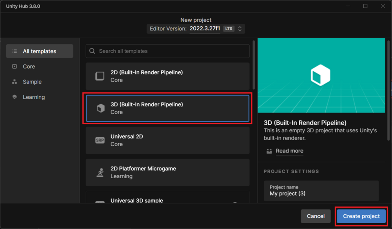Select editor version 2022.3.27f1 text
Viewport: 392px width, 229px height.
(205, 28)
